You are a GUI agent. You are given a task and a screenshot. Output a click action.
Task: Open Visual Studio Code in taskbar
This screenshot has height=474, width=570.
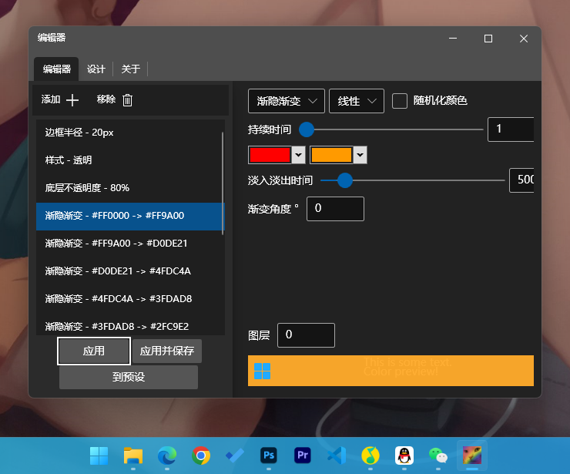[x=337, y=456]
